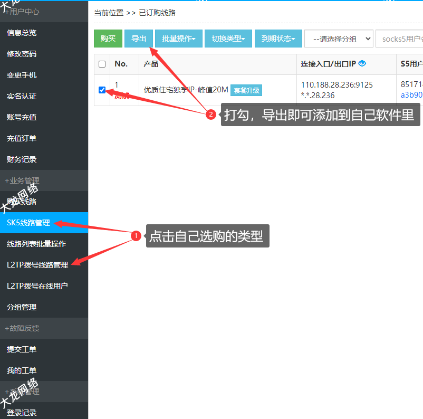Screen dimensions: 423x419
Task: Open L2TP拨号线路管理 in the sidebar
Action: pyautogui.click(x=37, y=265)
